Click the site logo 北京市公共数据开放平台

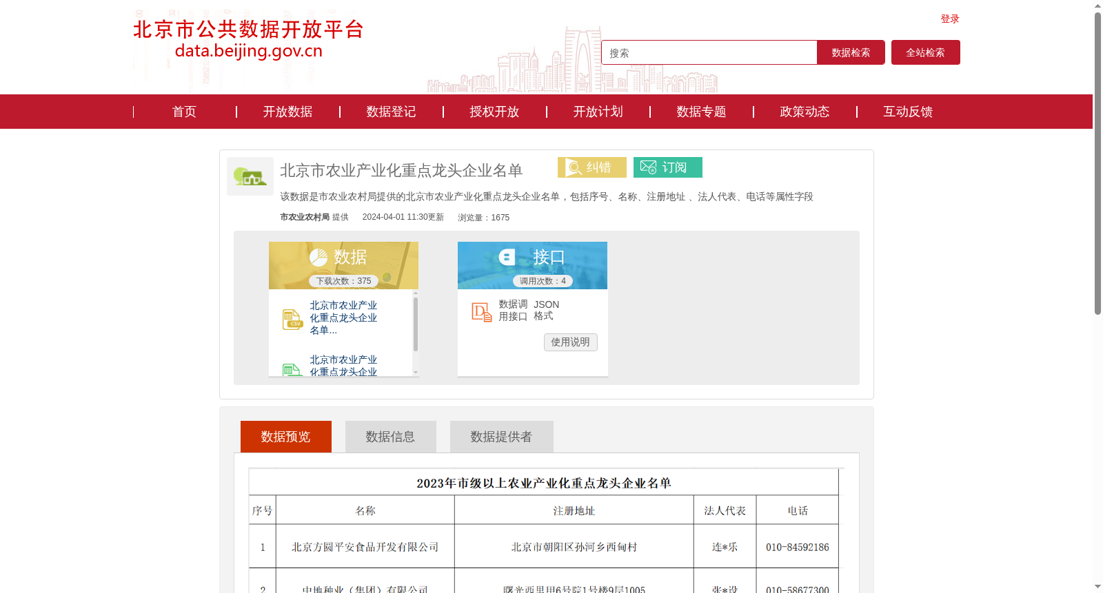248,39
